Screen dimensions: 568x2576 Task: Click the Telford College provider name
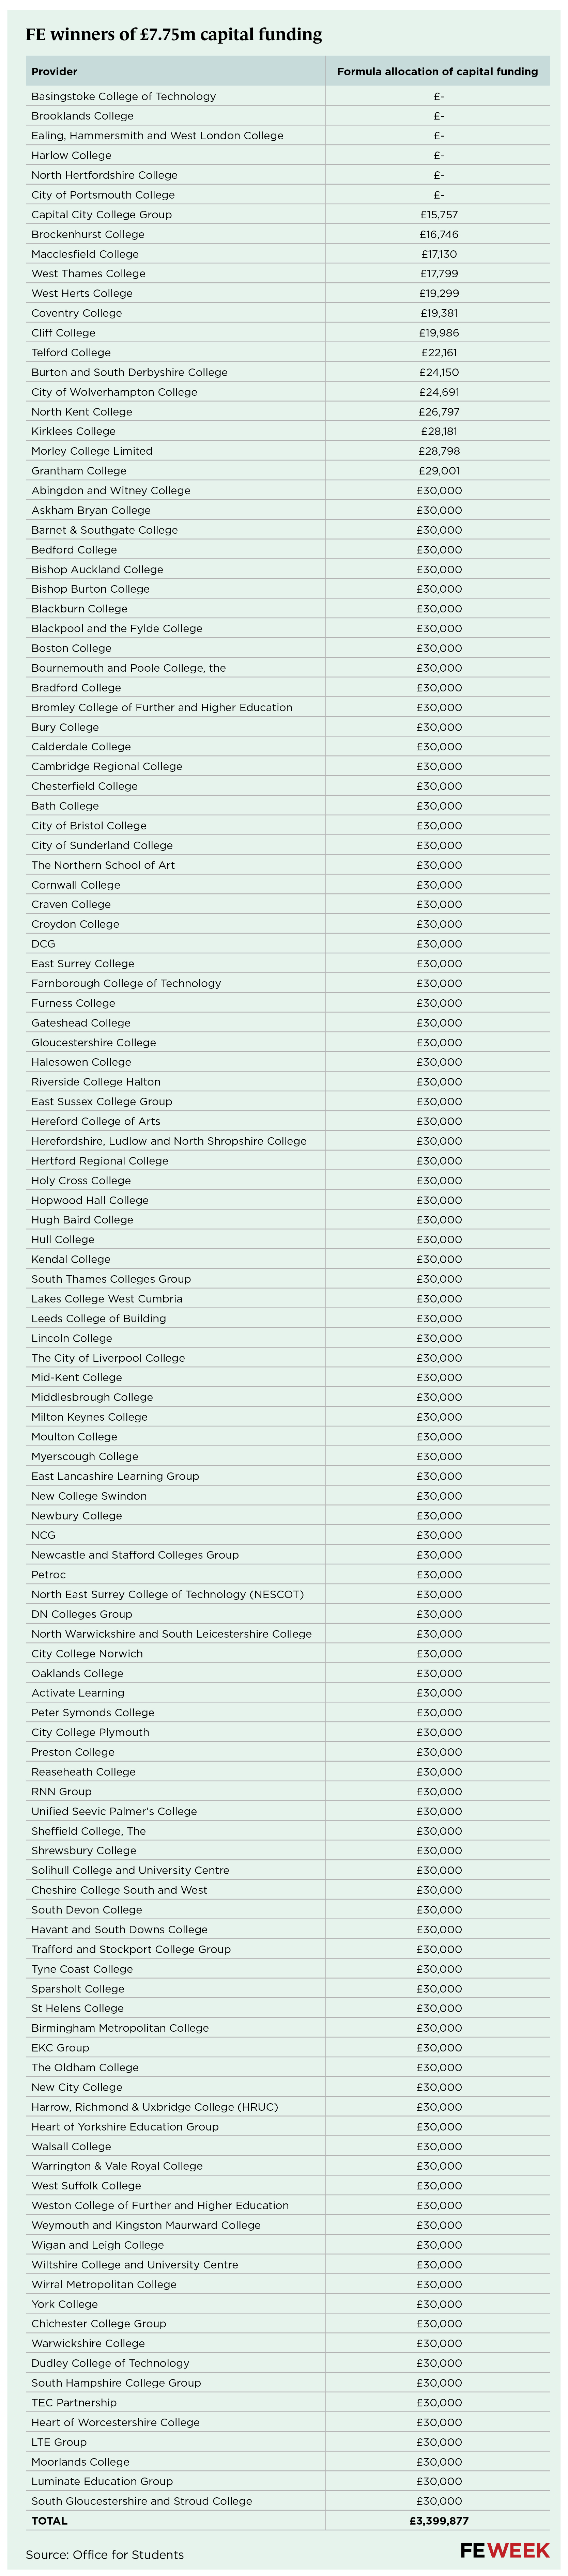pos(71,353)
